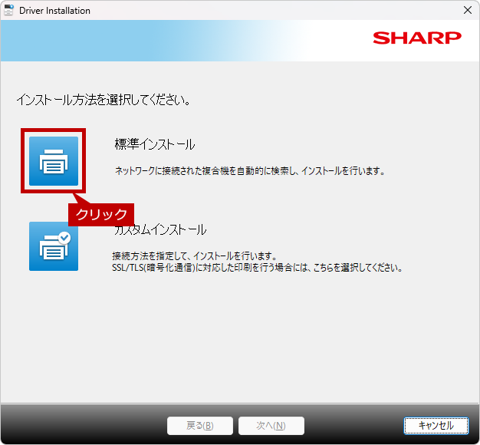Go back with the 戻る(B) button

pyautogui.click(x=200, y=425)
